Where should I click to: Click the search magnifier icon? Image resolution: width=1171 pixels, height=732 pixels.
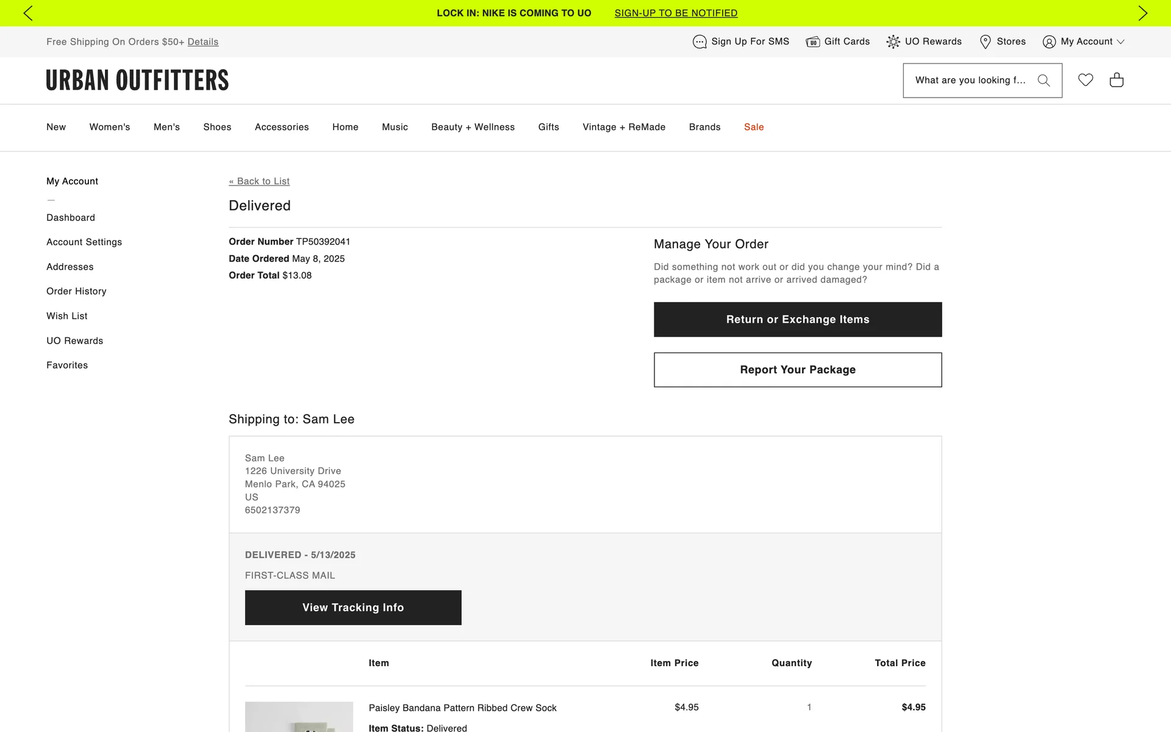1044,81
